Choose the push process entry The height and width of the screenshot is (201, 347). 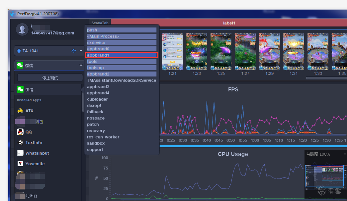coord(122,30)
